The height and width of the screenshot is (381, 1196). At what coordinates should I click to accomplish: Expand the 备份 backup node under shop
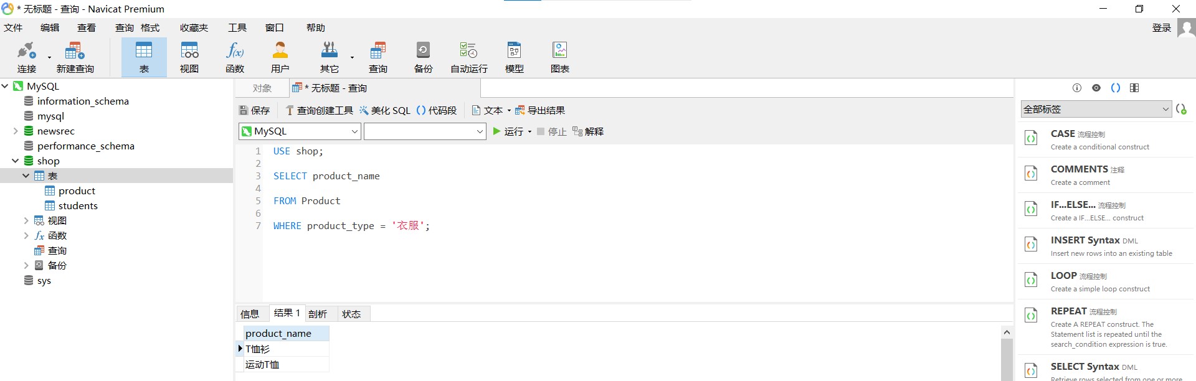pos(26,265)
